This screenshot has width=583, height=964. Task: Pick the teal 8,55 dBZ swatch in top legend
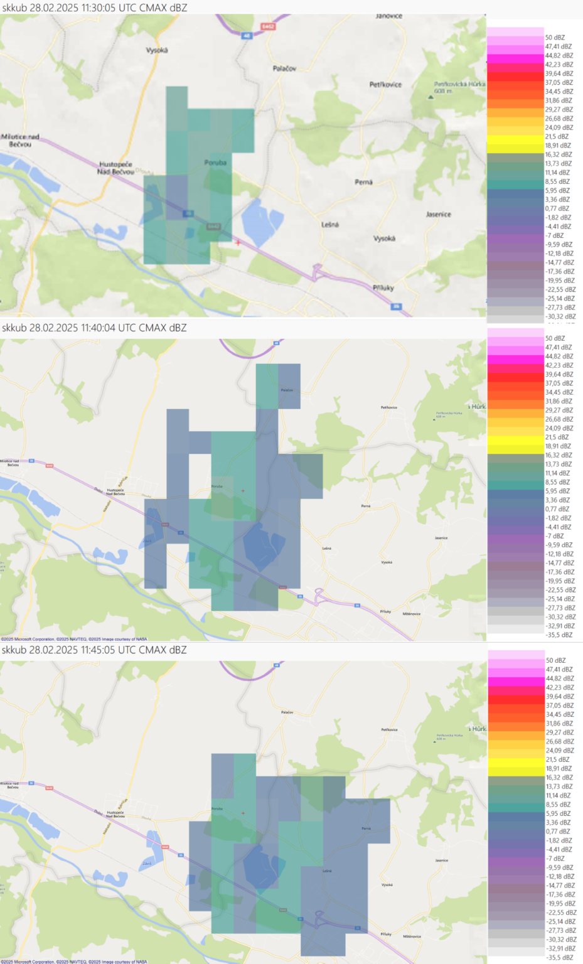[515, 182]
